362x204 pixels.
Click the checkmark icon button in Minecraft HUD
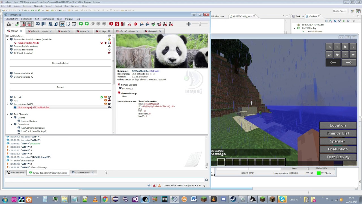[329, 55]
